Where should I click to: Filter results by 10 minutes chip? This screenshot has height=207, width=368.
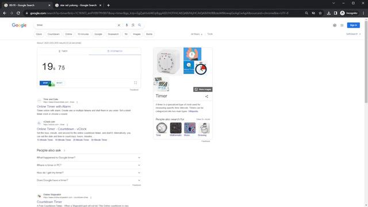point(83,34)
